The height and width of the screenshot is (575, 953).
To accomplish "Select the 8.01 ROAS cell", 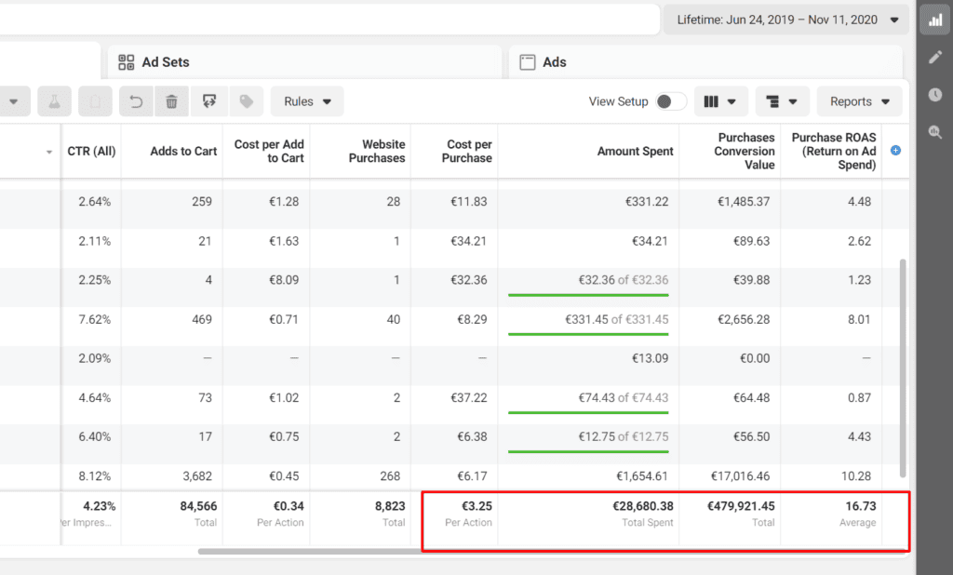I will click(859, 320).
